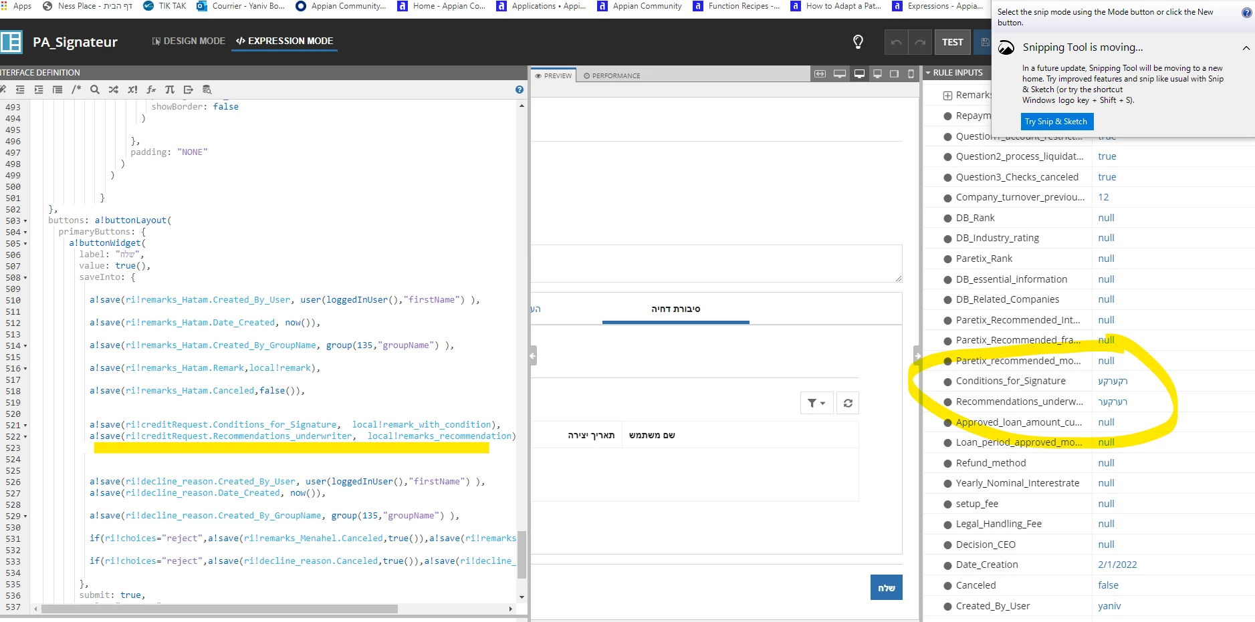This screenshot has height=622, width=1255.
Task: Select the active desktop preview icon
Action: [860, 74]
